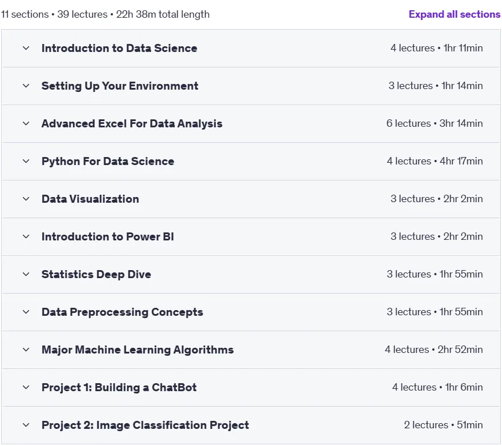
Task: Select Advanced Excel For Data Analysis heading
Action: click(132, 123)
